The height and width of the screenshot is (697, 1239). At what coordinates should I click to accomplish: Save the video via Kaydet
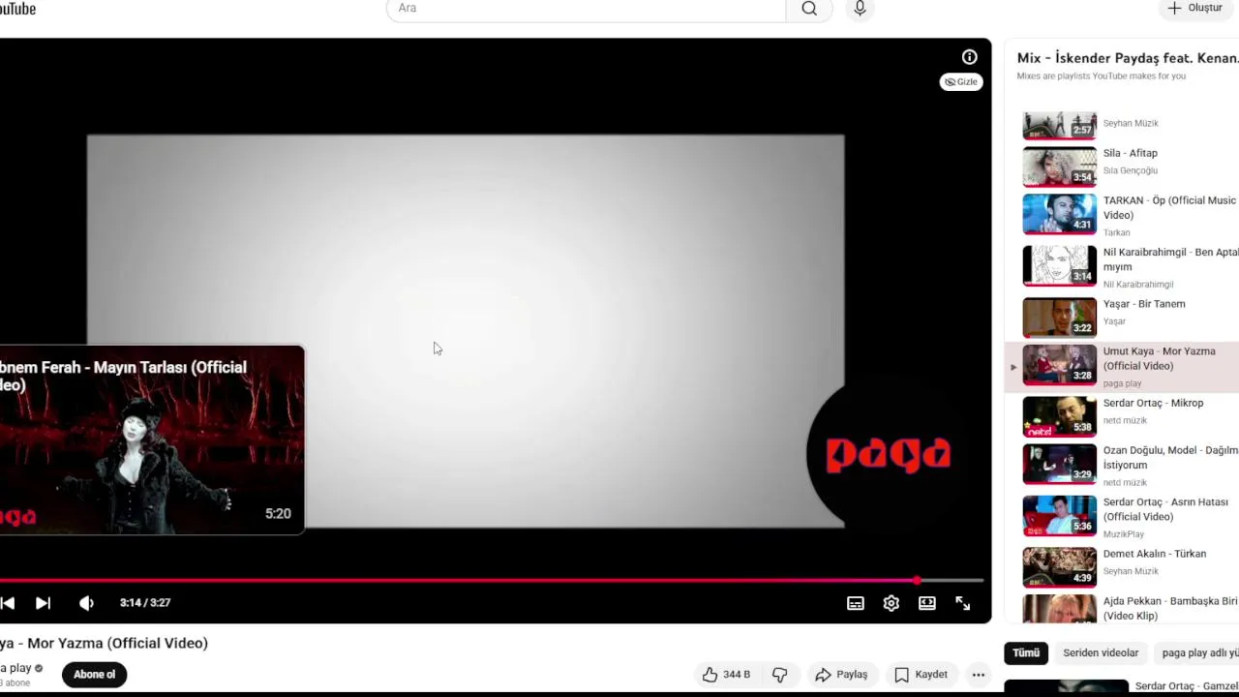921,675
